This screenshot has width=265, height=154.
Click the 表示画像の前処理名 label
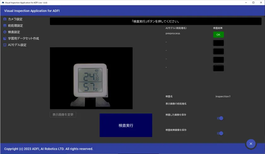click(176, 104)
